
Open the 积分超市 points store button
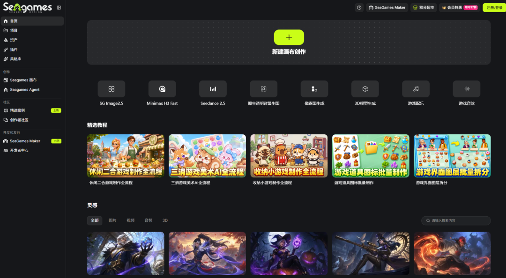pyautogui.click(x=424, y=7)
